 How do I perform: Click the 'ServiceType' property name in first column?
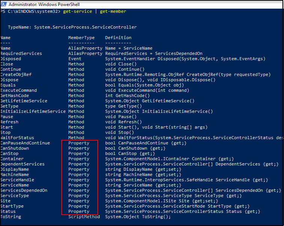[x=15, y=196]
